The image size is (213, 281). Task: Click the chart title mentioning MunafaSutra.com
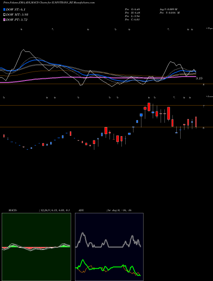pyautogui.click(x=49, y=3)
